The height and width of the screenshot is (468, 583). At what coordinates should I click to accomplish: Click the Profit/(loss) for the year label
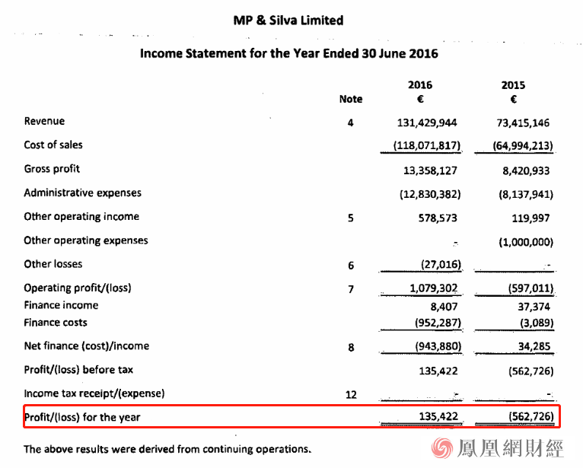click(81, 418)
